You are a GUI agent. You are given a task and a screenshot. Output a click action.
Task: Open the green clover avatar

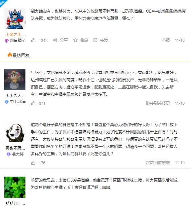[15, 187]
